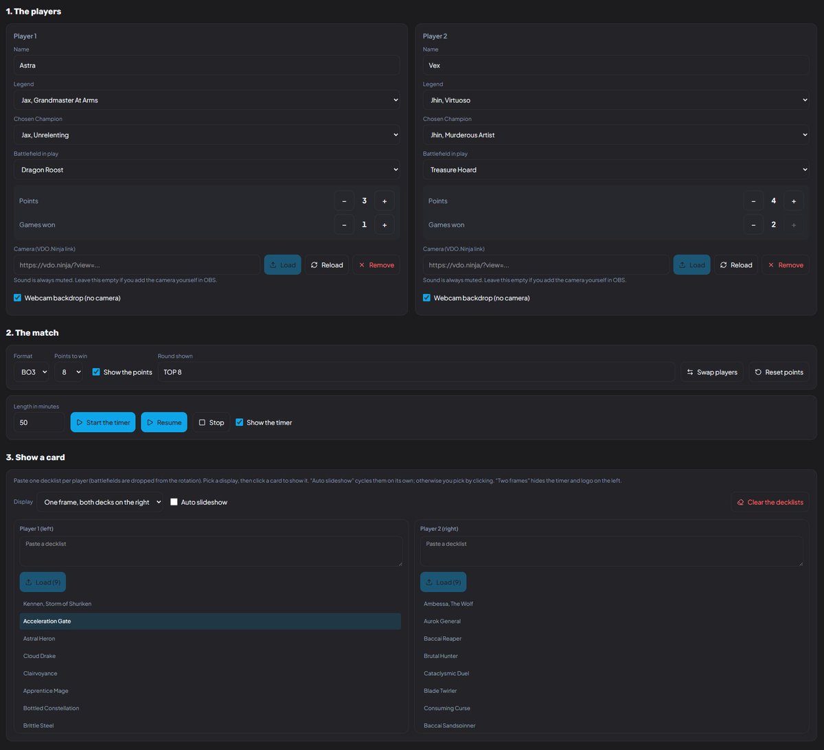Click Player 2 decklist paste area
The image size is (824, 750).
(x=611, y=552)
